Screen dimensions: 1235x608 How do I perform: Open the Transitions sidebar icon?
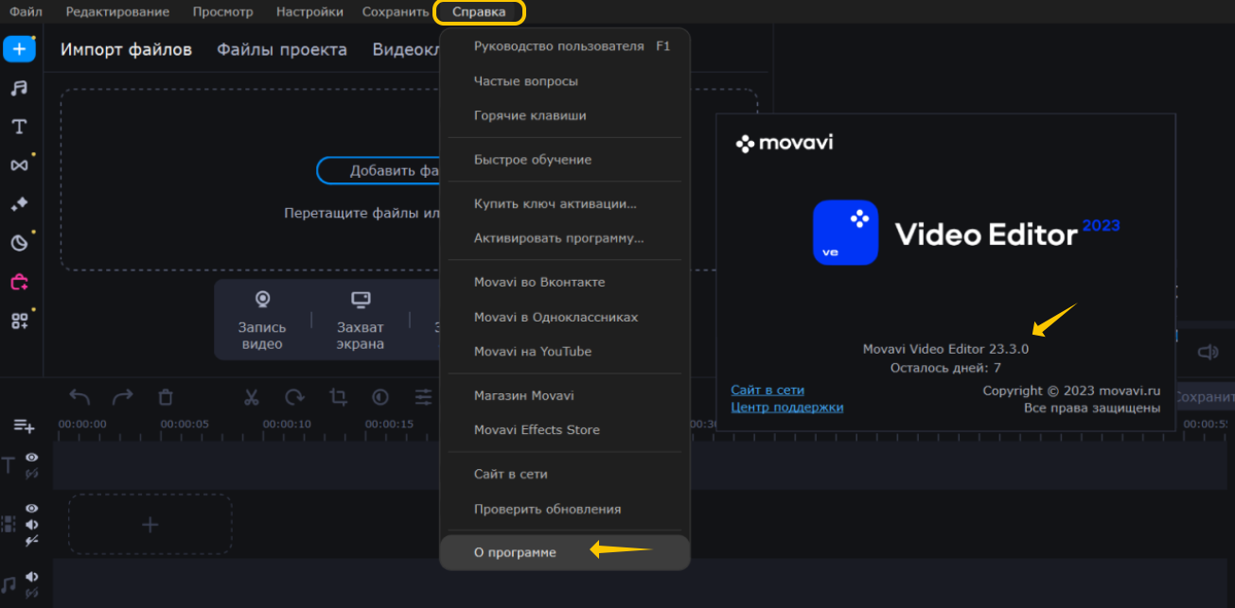point(19,165)
